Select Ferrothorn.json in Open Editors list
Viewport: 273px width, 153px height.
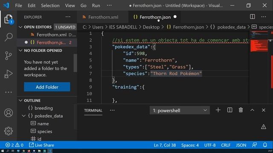click(47, 42)
